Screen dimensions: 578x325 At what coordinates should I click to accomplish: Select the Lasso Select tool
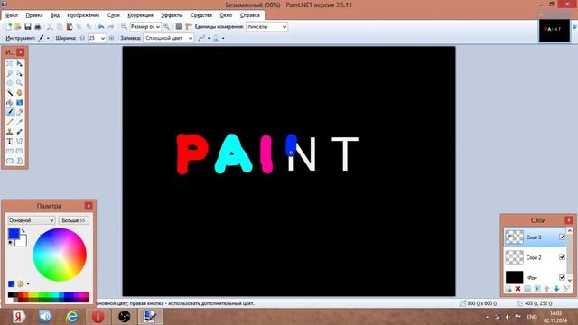point(10,73)
